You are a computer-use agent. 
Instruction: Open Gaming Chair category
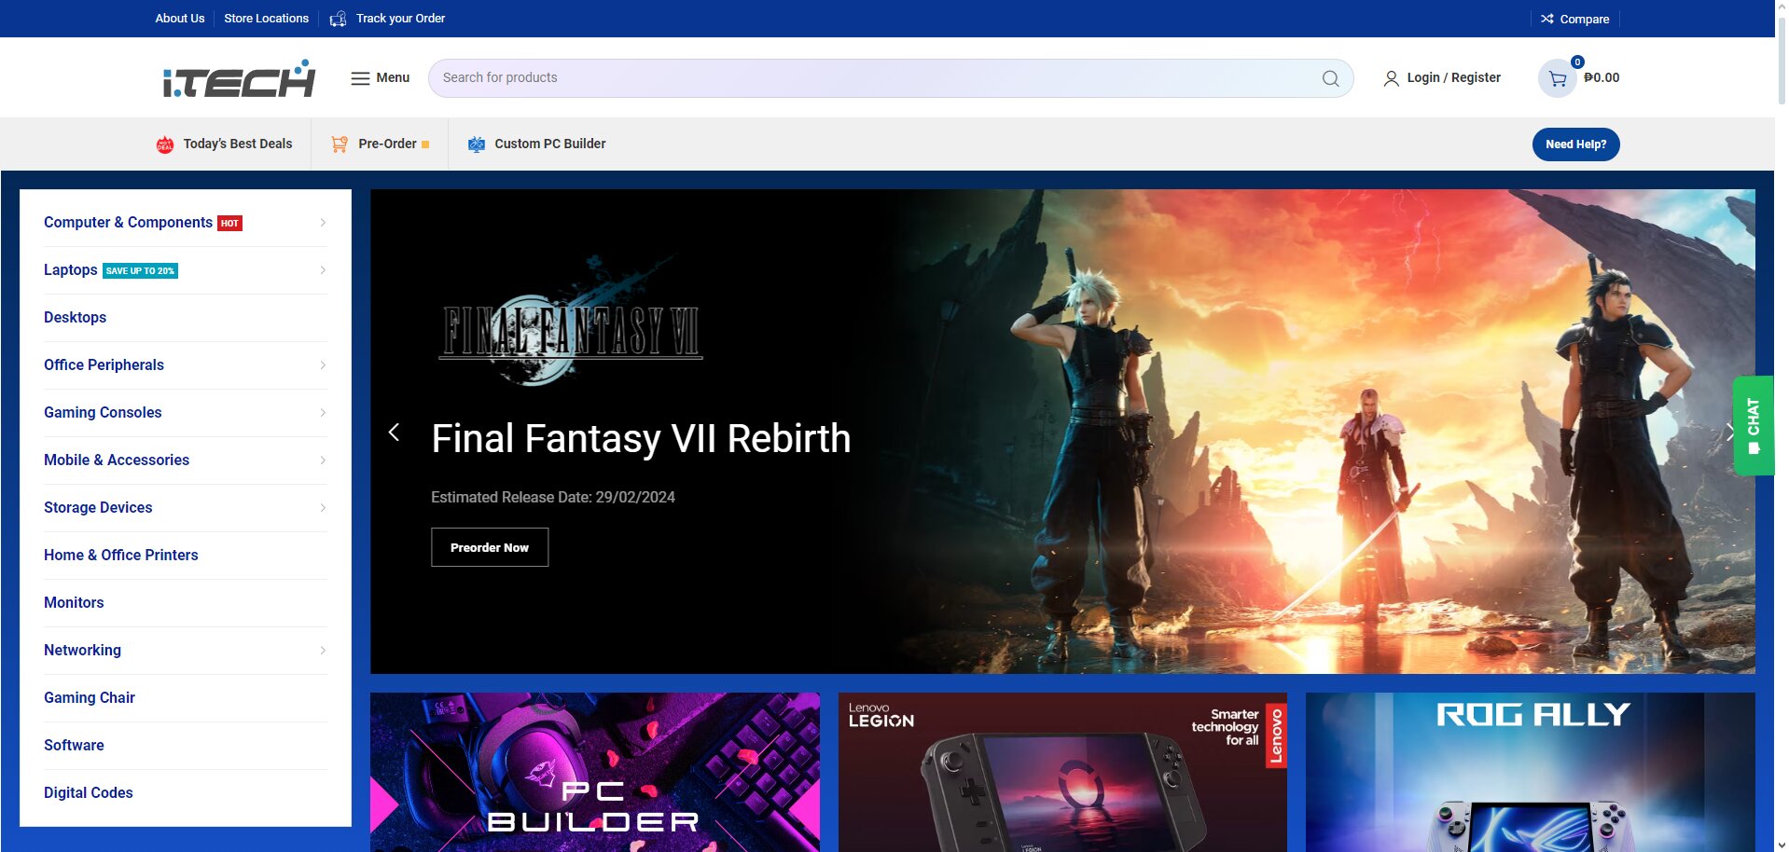pyautogui.click(x=90, y=698)
